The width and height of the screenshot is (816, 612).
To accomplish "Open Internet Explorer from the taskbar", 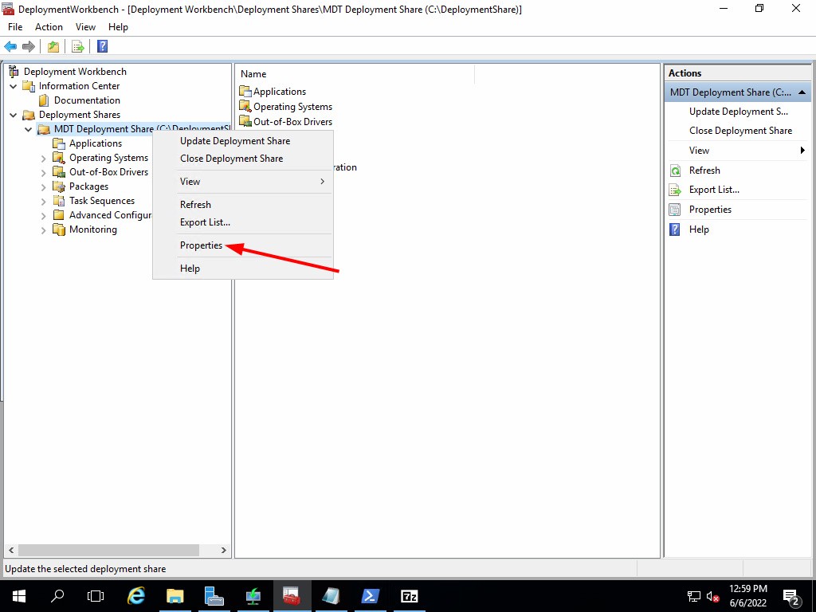I will click(x=136, y=595).
